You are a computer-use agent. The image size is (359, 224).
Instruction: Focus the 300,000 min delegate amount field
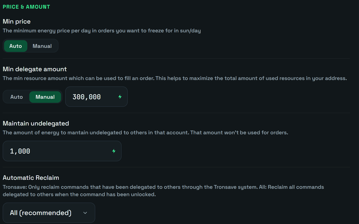click(x=96, y=97)
